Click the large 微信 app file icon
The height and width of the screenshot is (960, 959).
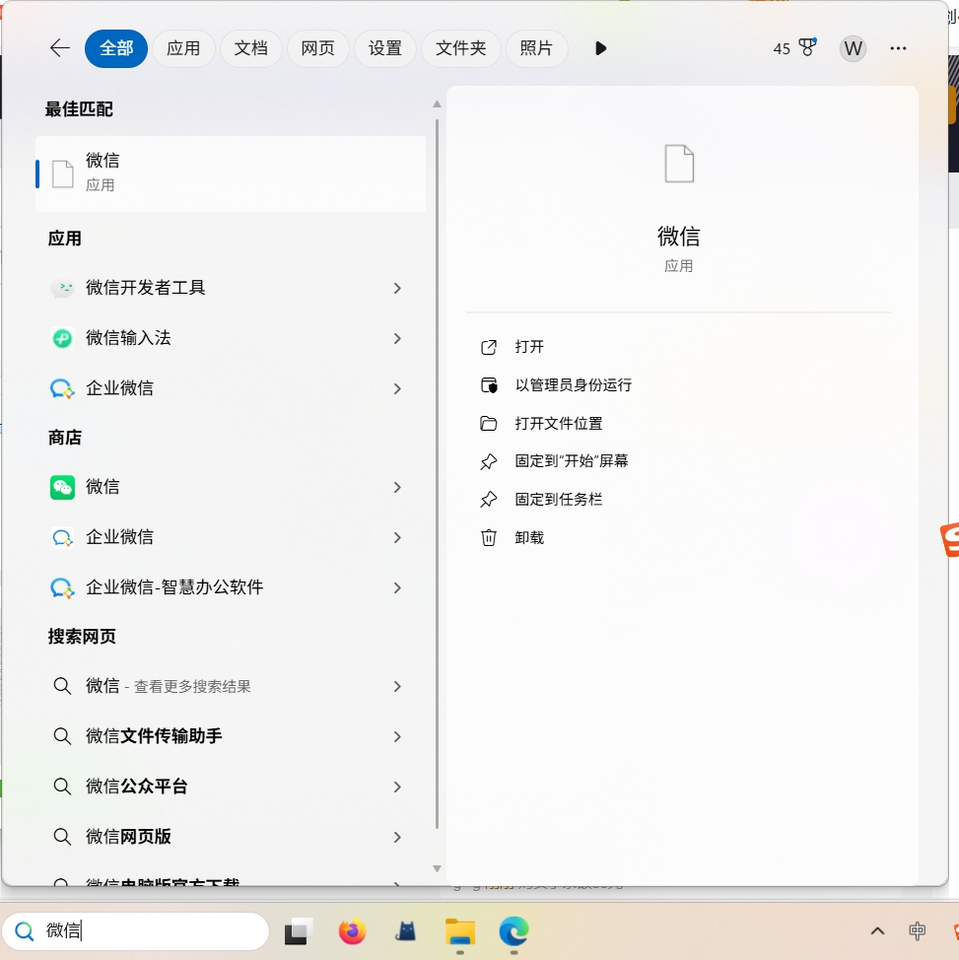(x=679, y=164)
